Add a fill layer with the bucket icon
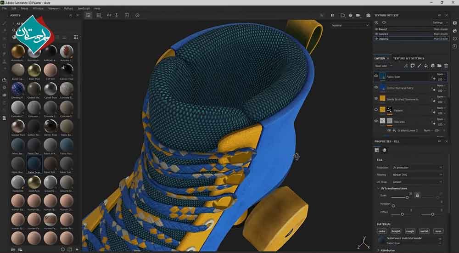The height and width of the screenshot is (253, 459). (426, 66)
